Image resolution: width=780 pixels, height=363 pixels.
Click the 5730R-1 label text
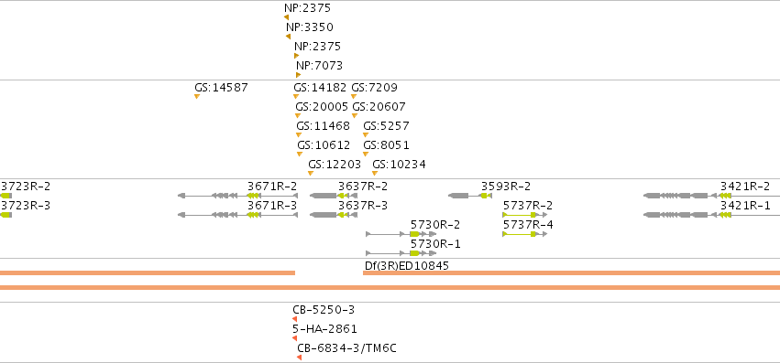(x=435, y=244)
